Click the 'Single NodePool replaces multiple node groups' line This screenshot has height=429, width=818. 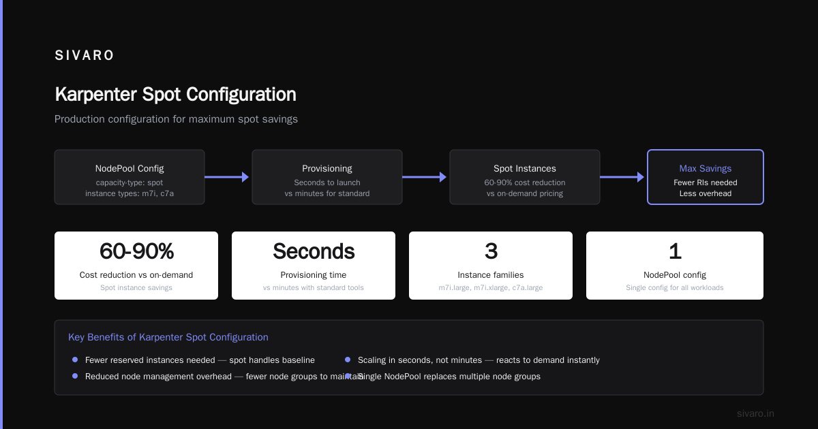point(449,377)
